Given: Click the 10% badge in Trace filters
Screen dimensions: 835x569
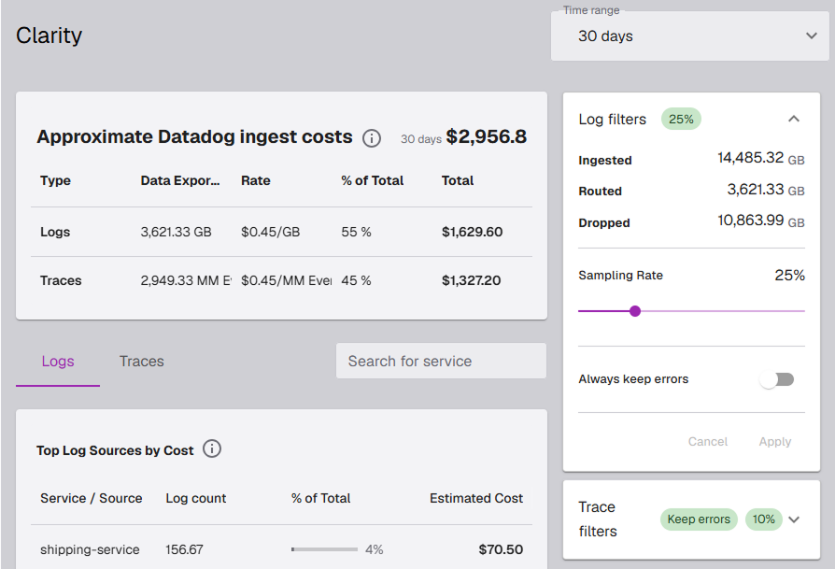Looking at the screenshot, I should pos(764,519).
